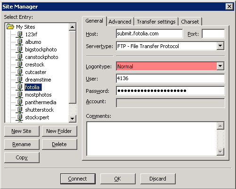
Task: Click the server icon beside cutcaster
Action: [19, 72]
